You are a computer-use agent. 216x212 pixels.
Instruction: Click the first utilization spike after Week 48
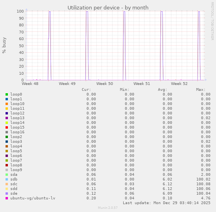tap(50, 45)
